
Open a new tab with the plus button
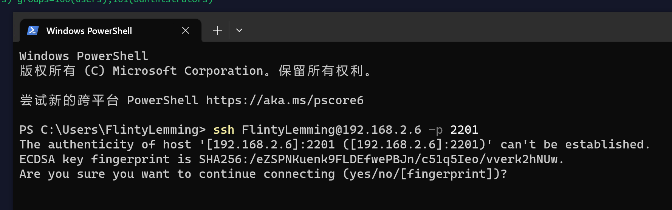(217, 31)
